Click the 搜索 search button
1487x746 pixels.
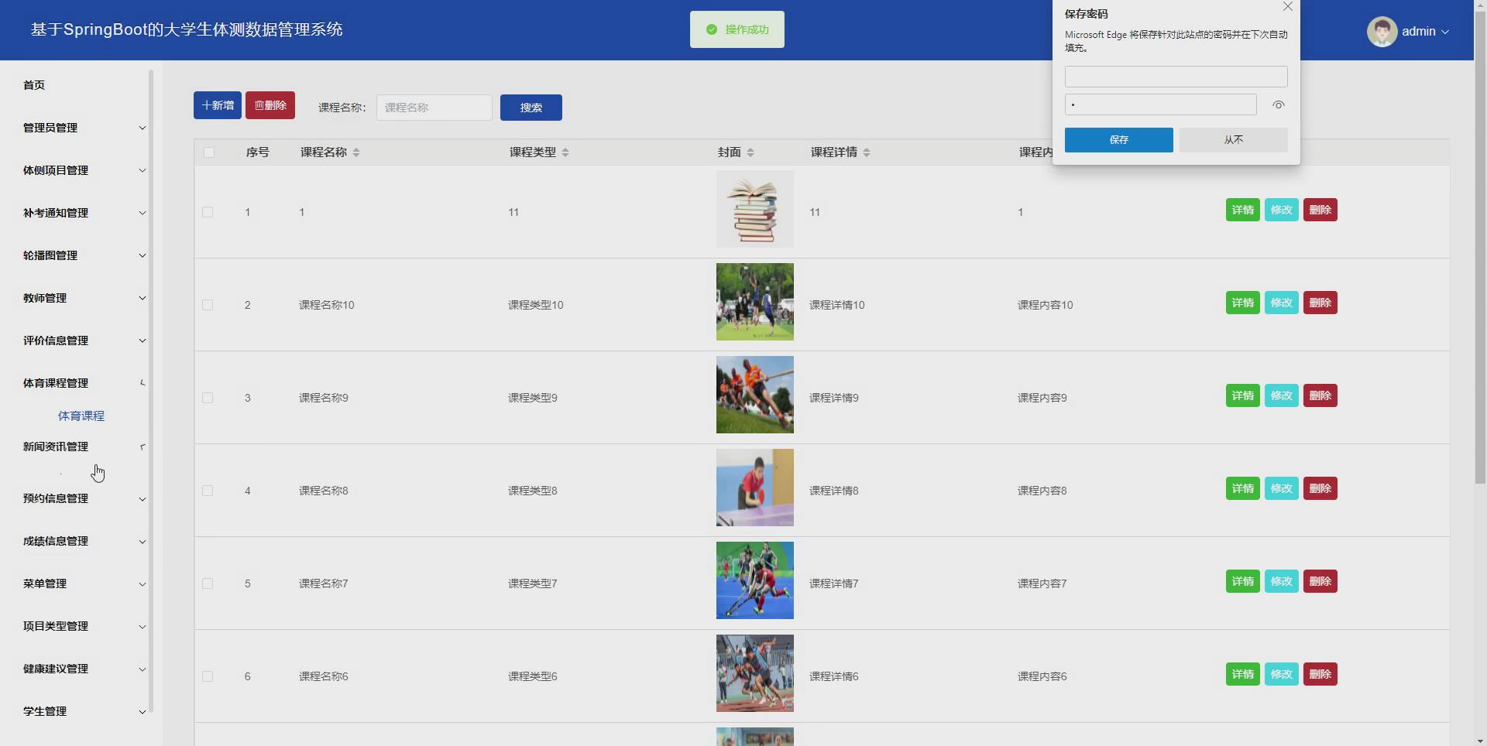click(531, 107)
